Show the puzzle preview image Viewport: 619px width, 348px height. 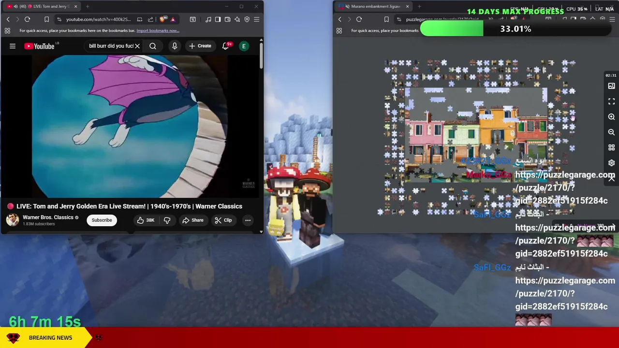(x=611, y=86)
